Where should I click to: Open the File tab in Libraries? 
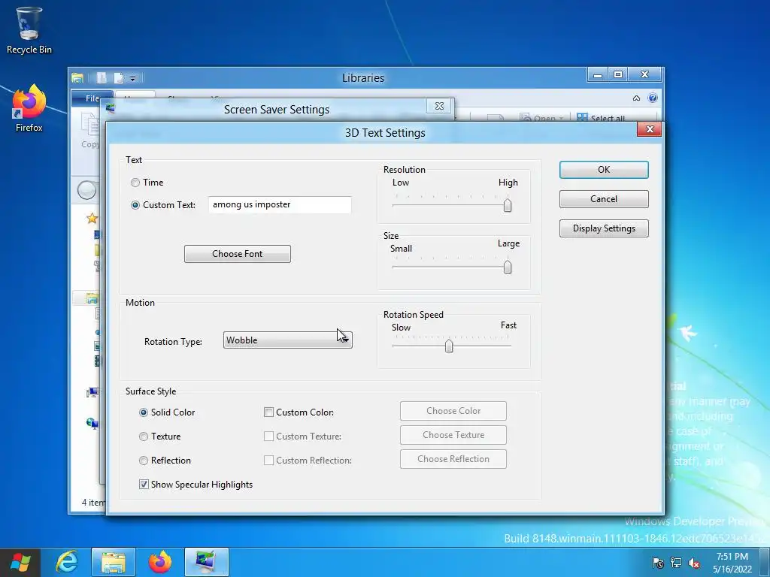click(92, 98)
